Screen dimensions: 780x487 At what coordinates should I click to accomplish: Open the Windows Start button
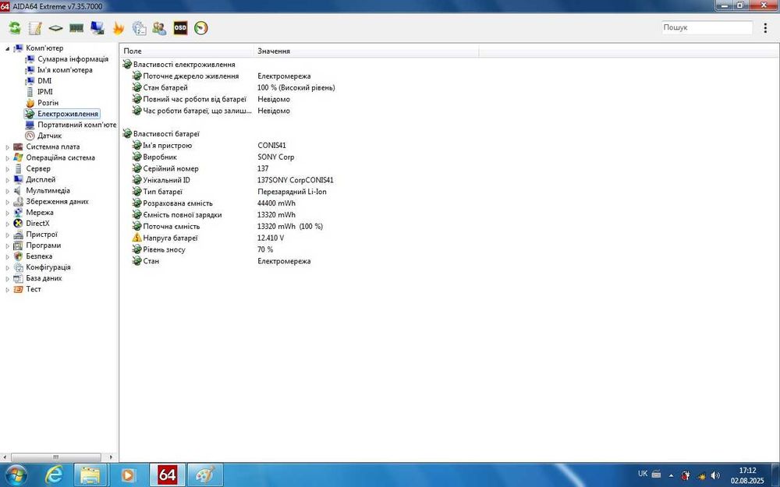pyautogui.click(x=16, y=475)
